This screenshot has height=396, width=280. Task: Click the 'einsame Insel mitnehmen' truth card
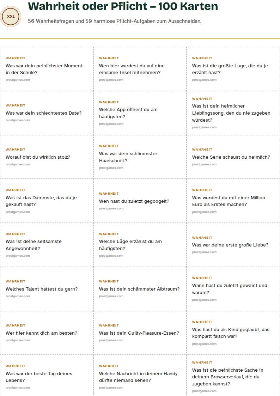(x=140, y=69)
